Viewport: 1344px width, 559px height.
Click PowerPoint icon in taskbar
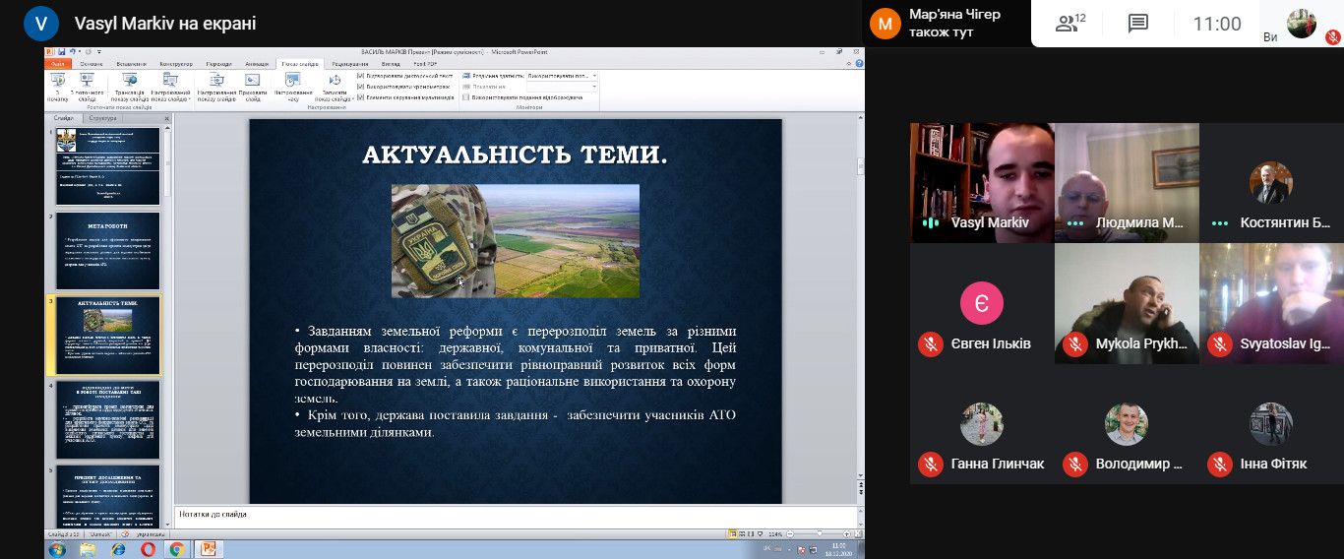[209, 549]
